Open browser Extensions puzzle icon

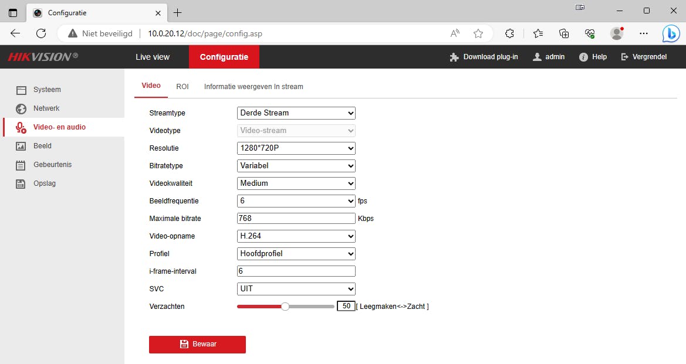[x=509, y=33]
